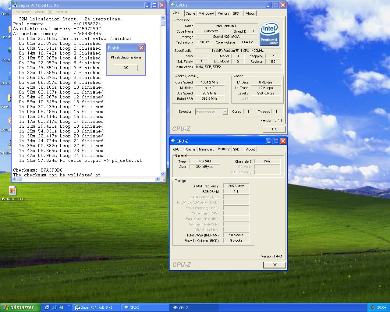The width and height of the screenshot is (390, 312).
Task: Open Internet Explorer from quick launch
Action: tap(54, 307)
